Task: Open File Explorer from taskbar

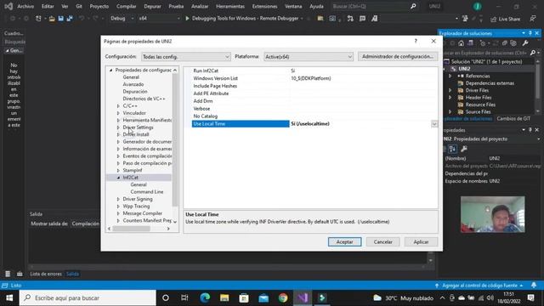Action: tap(224, 297)
